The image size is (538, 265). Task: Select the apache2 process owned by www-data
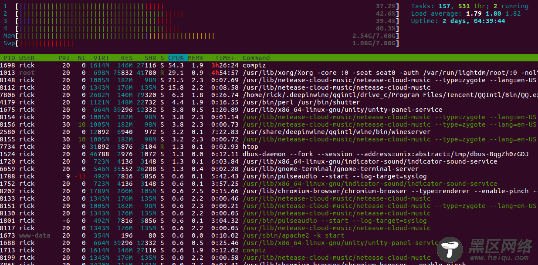click(x=269, y=235)
